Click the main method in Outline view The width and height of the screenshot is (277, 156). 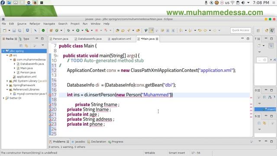pos(265,109)
